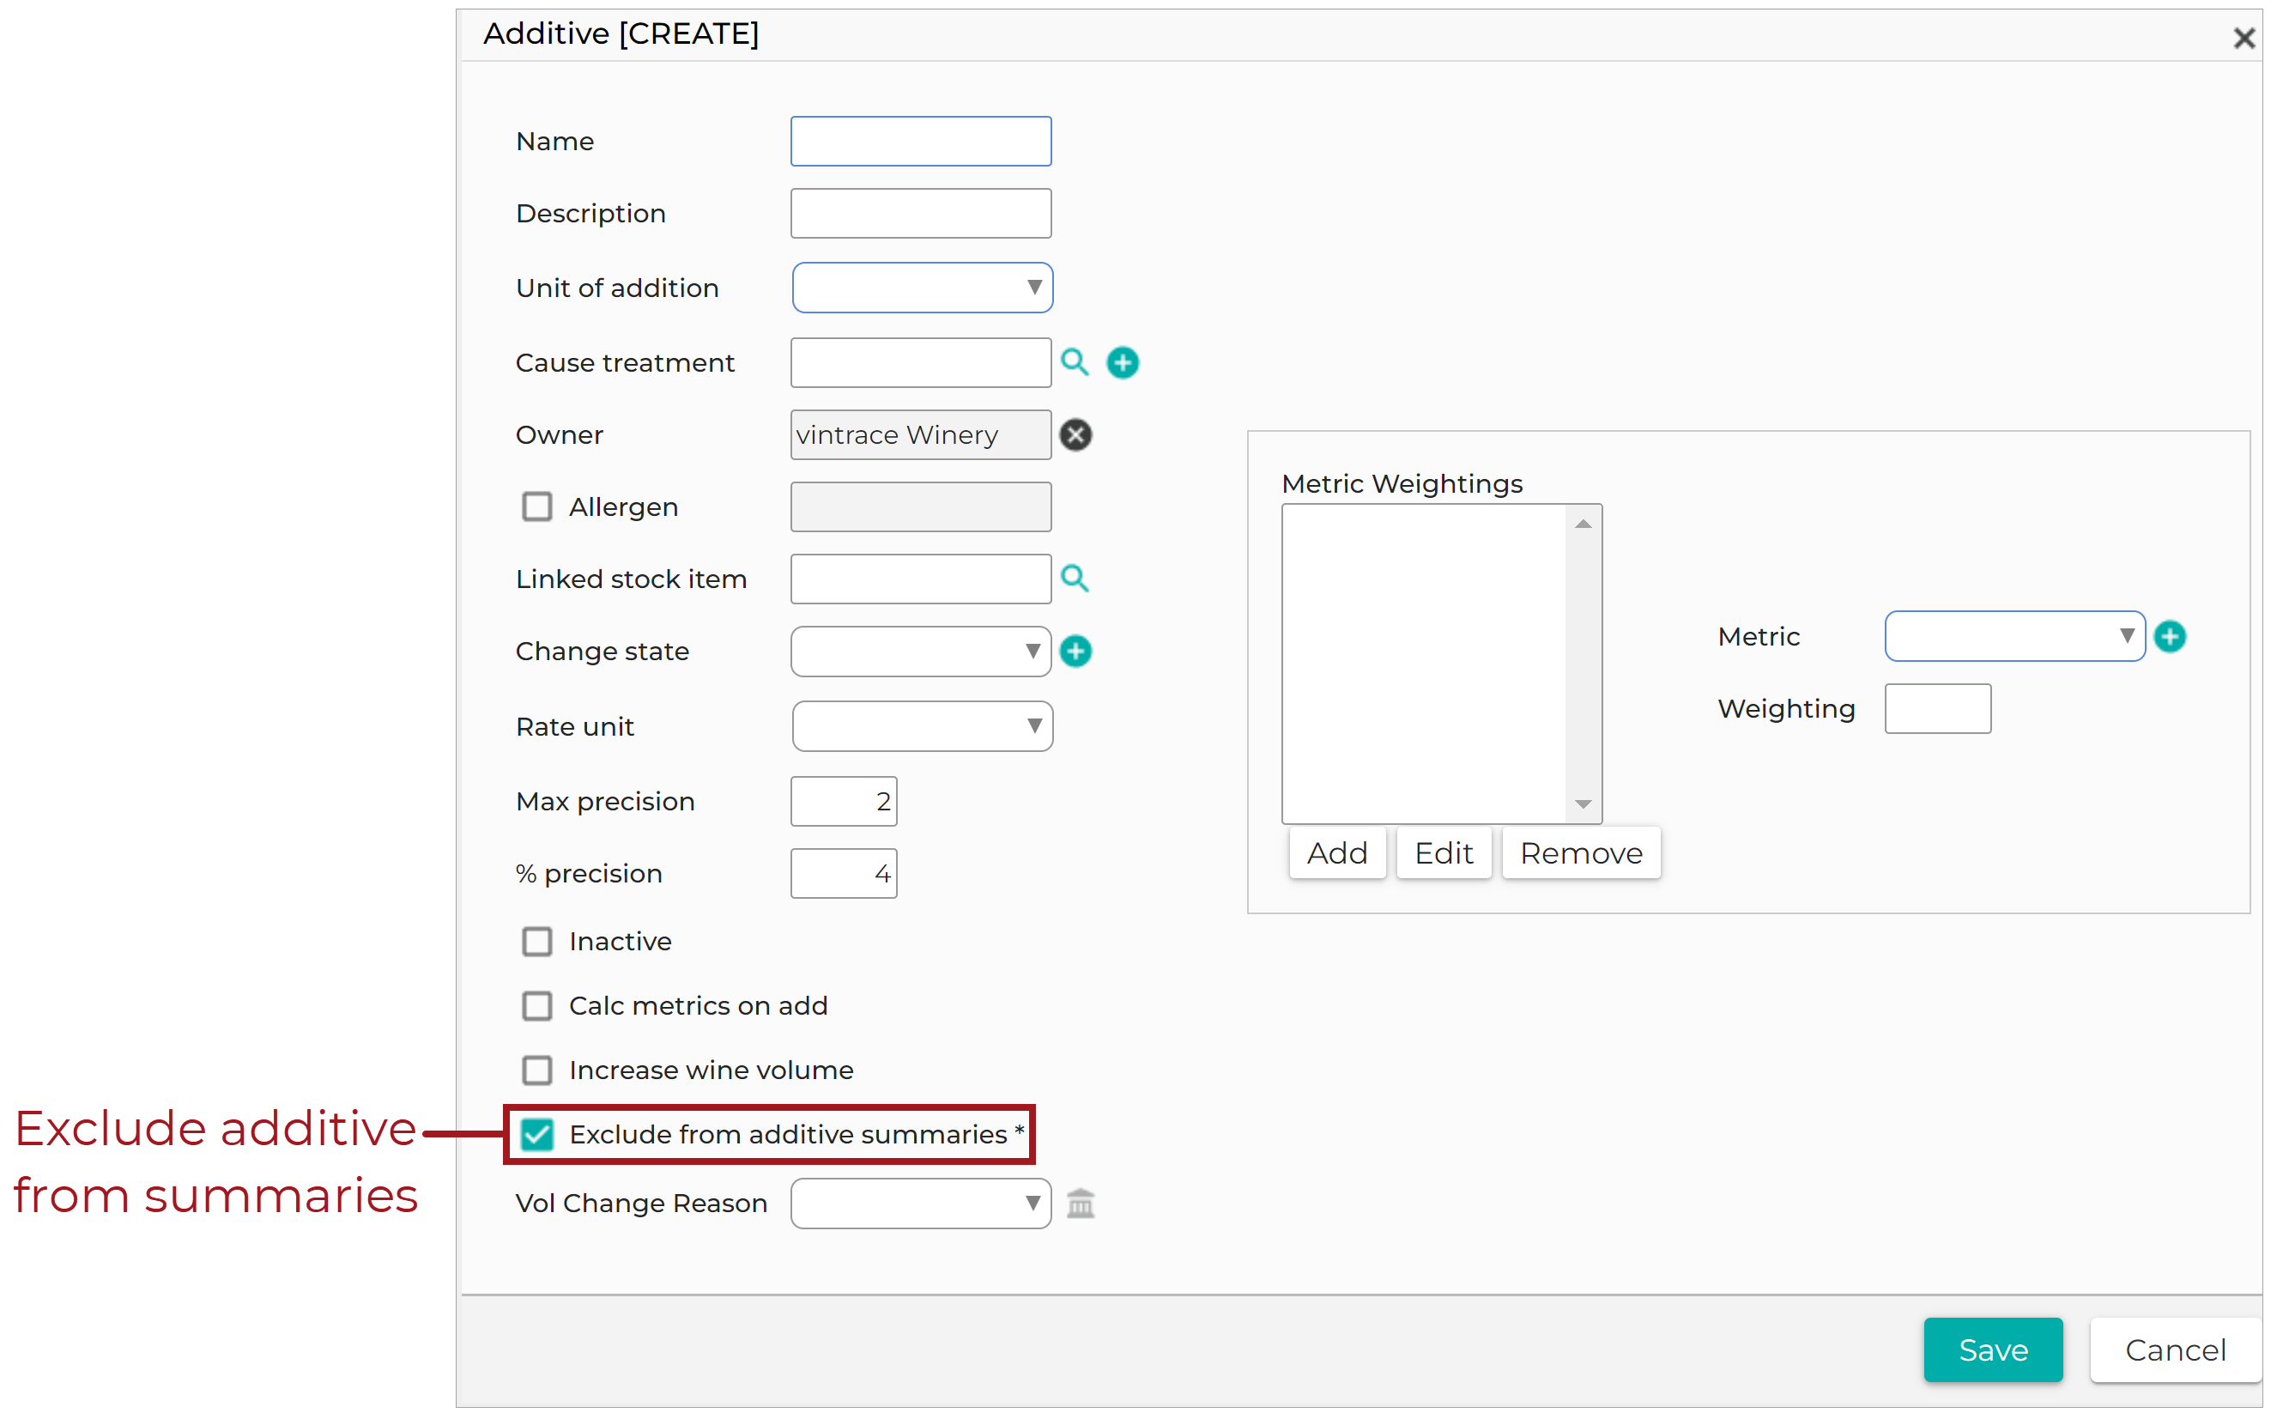Save the new additive
Screen dimensions: 2277x1419
click(x=1993, y=1349)
